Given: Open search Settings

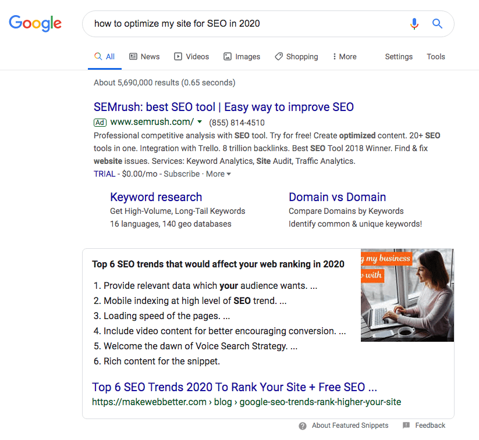Looking at the screenshot, I should (399, 57).
